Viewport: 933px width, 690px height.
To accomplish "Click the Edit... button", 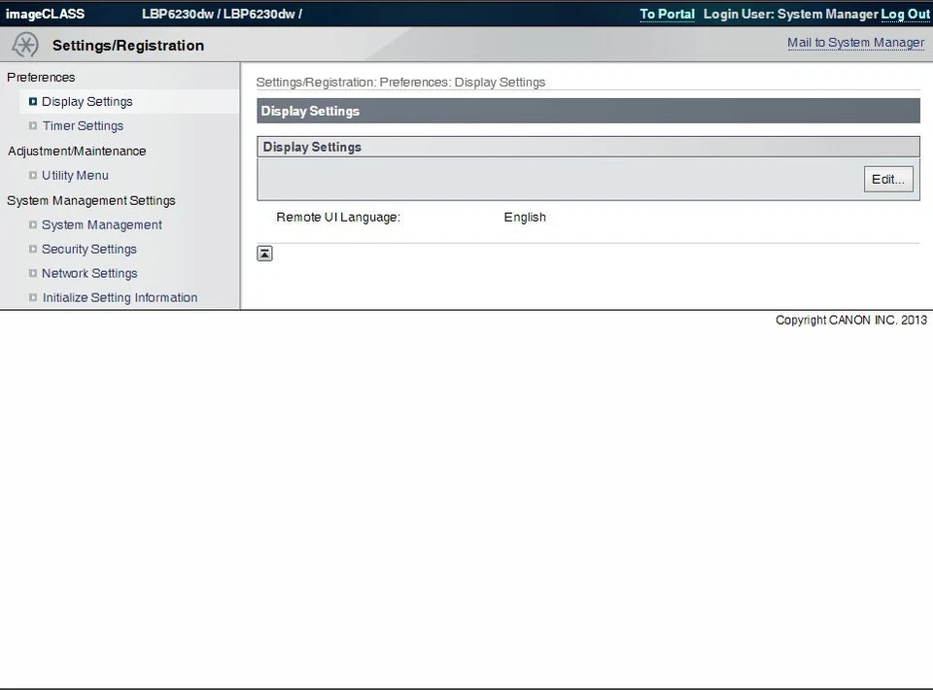I will (888, 179).
